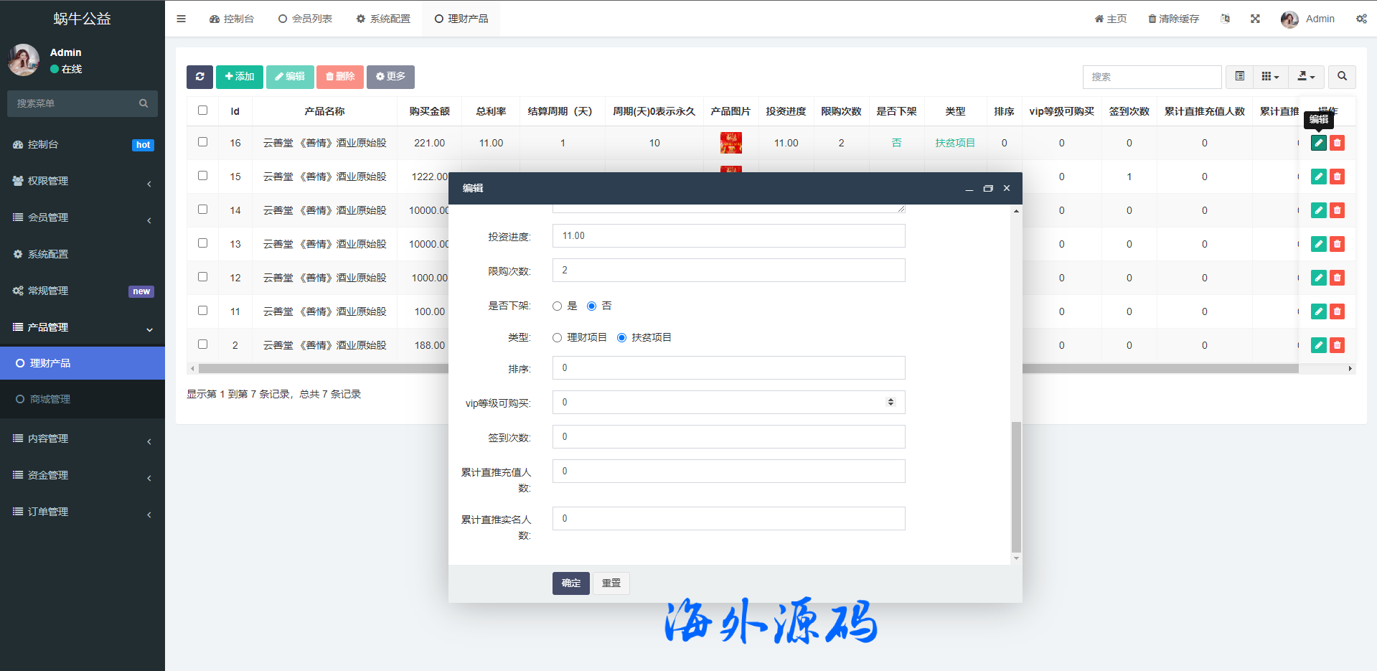Open 商城管理 in the sidebar
The width and height of the screenshot is (1377, 671).
(x=50, y=399)
